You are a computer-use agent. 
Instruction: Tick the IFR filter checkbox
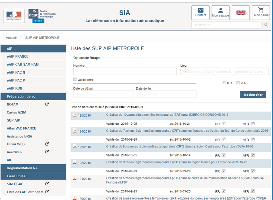(x=224, y=83)
